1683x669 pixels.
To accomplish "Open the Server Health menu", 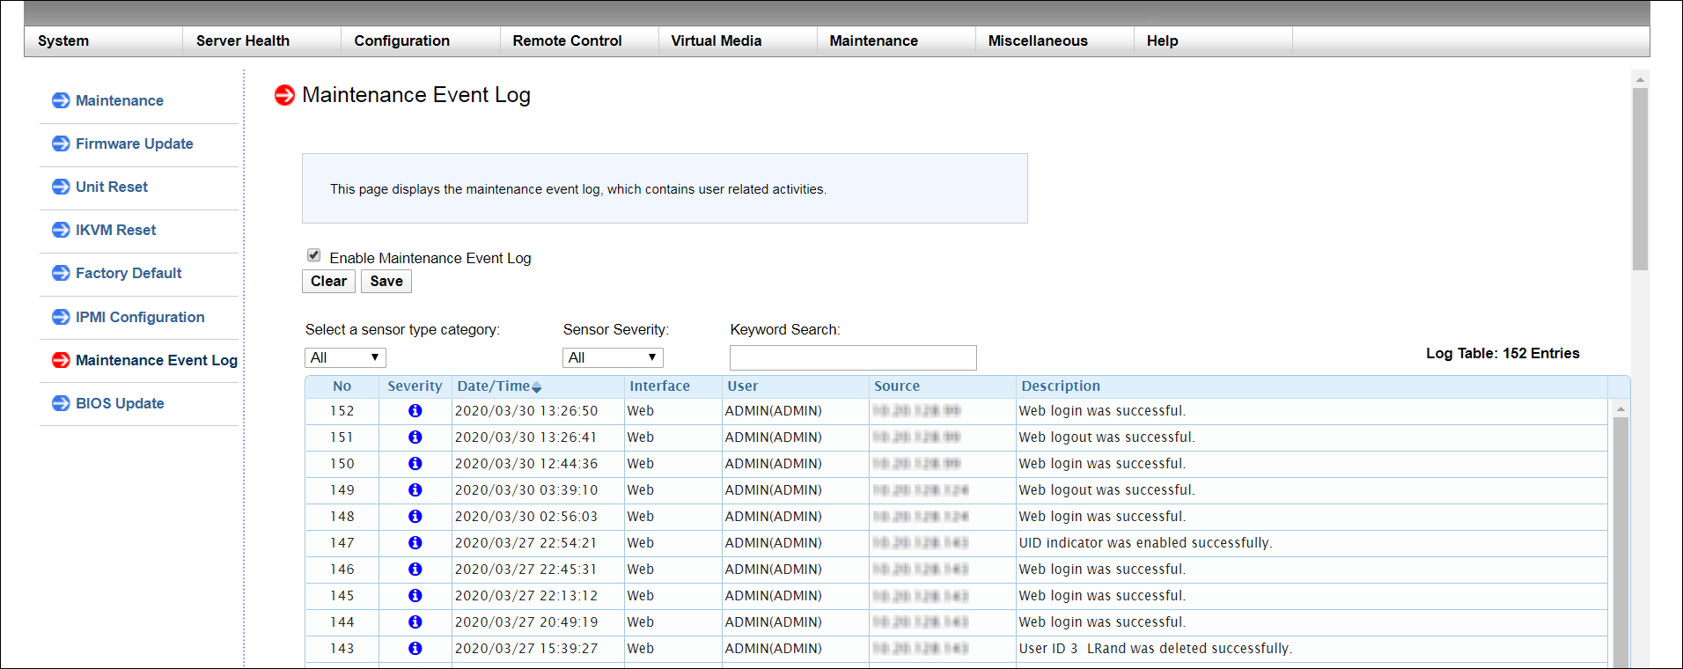I will click(x=243, y=40).
